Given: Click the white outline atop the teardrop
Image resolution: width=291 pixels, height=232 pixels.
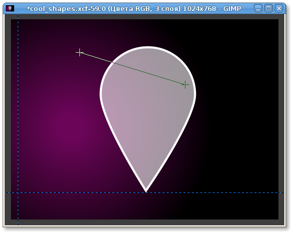Looking at the screenshot, I should [x=148, y=47].
